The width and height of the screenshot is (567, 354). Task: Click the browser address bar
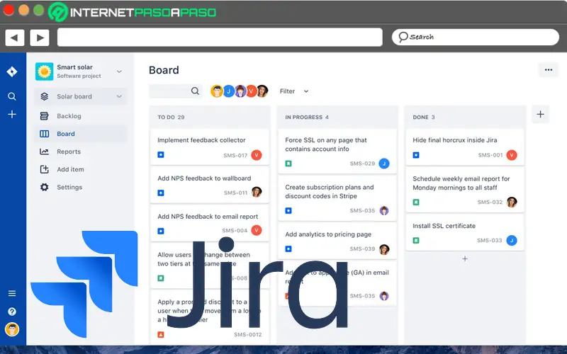tap(220, 38)
